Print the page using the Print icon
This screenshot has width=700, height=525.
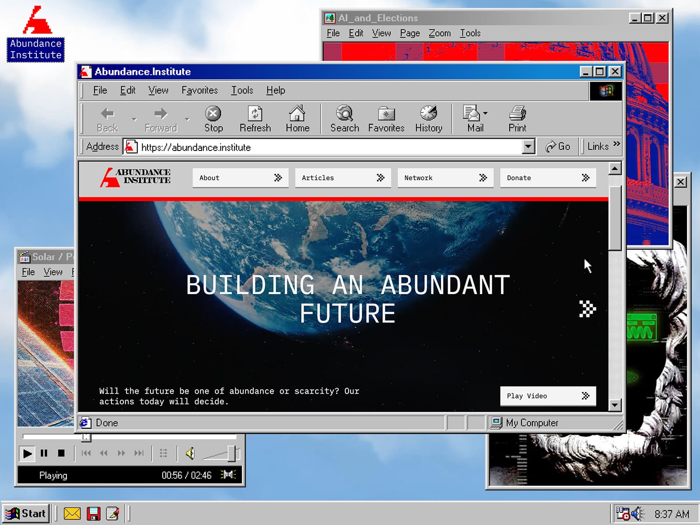[x=517, y=115]
